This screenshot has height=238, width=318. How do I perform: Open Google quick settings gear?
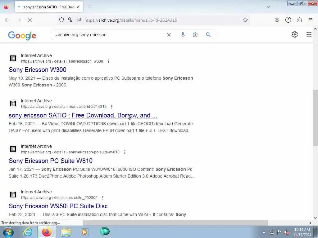tap(295, 34)
